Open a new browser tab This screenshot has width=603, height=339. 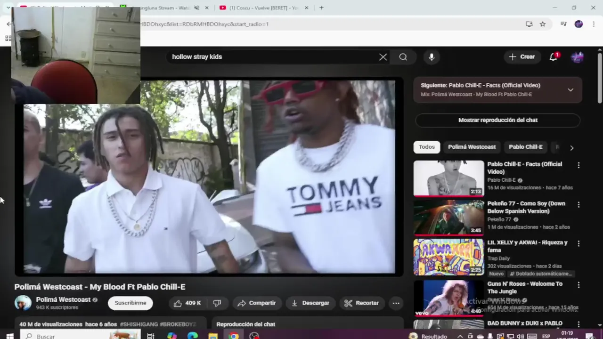coord(321,8)
